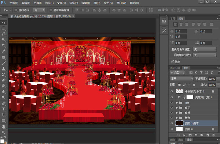The image size is (220, 144).
Task: Select the History Brush tool
Action: pos(4,75)
